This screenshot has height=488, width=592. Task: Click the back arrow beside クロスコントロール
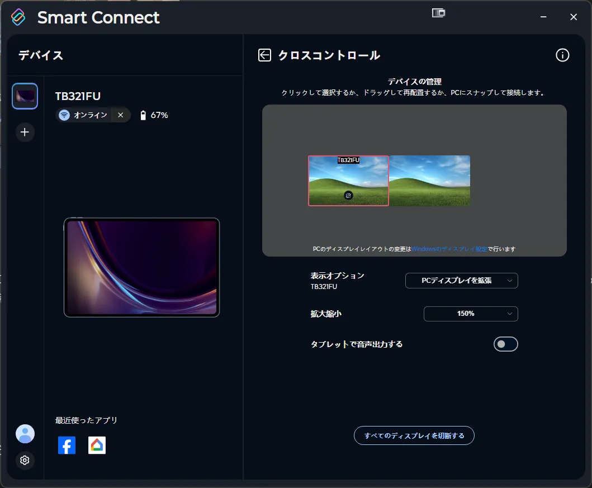pos(264,55)
